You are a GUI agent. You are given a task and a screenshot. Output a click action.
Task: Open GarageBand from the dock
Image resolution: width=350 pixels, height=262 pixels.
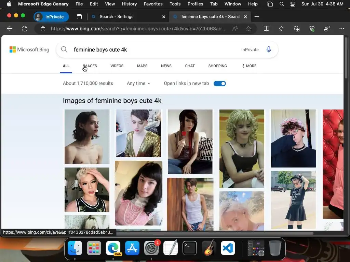tap(209, 248)
